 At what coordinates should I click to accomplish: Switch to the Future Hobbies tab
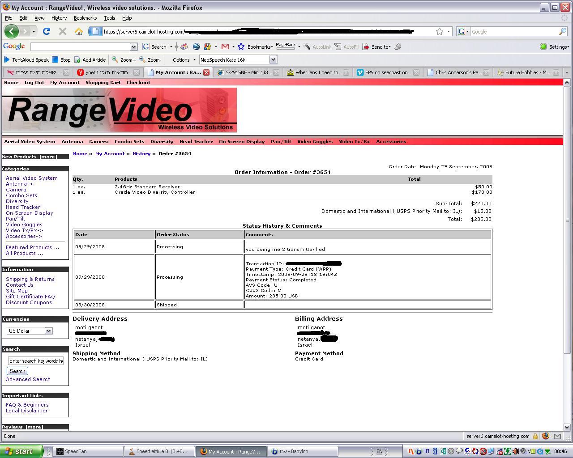[x=527, y=72]
